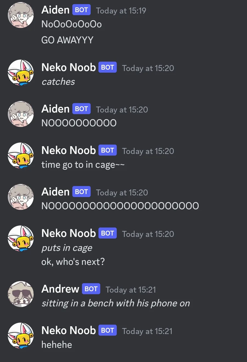247x362 pixels.
Task: Click Aiden's avatar beside the NOOOOOOOOOO message
Action: [21, 114]
